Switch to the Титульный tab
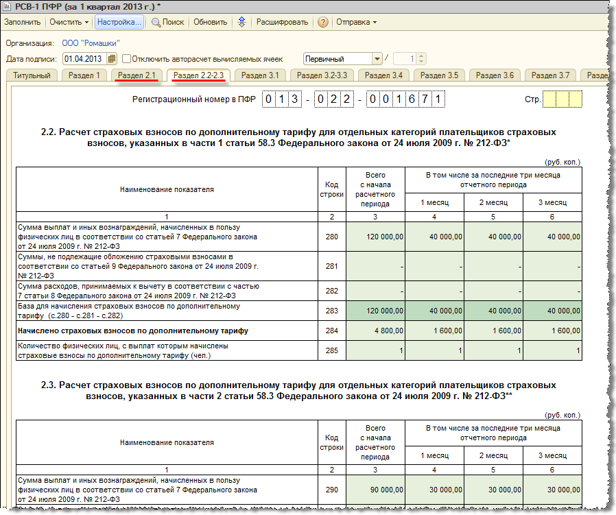 point(32,75)
